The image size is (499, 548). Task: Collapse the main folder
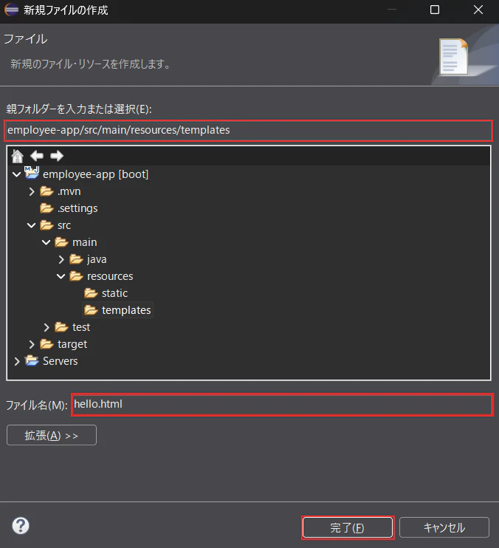click(46, 242)
